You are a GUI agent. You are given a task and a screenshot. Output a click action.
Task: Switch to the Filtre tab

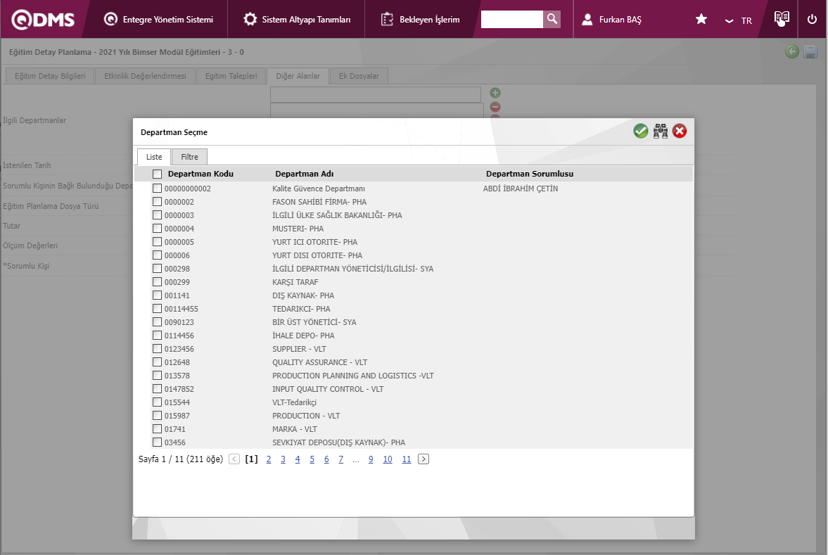pyautogui.click(x=189, y=157)
